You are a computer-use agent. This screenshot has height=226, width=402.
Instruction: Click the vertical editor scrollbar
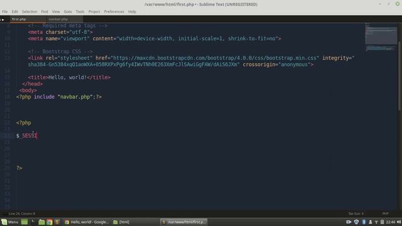[x=399, y=76]
